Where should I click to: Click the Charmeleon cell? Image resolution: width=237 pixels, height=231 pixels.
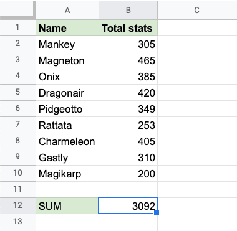[67, 141]
